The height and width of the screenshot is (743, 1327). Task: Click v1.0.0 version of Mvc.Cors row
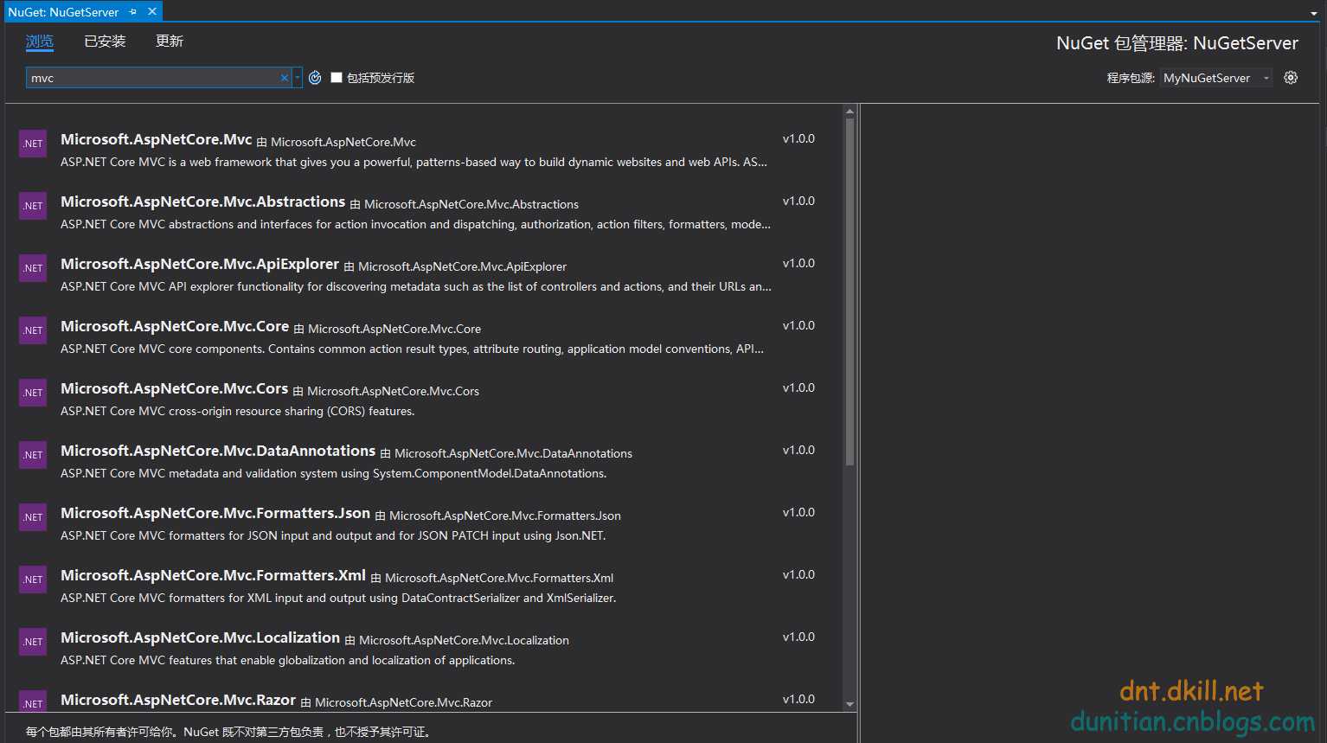click(798, 388)
